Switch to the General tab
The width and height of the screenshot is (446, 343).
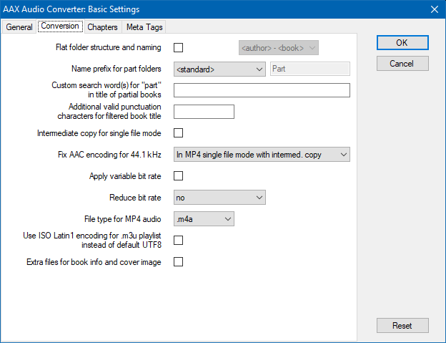pyautogui.click(x=19, y=27)
